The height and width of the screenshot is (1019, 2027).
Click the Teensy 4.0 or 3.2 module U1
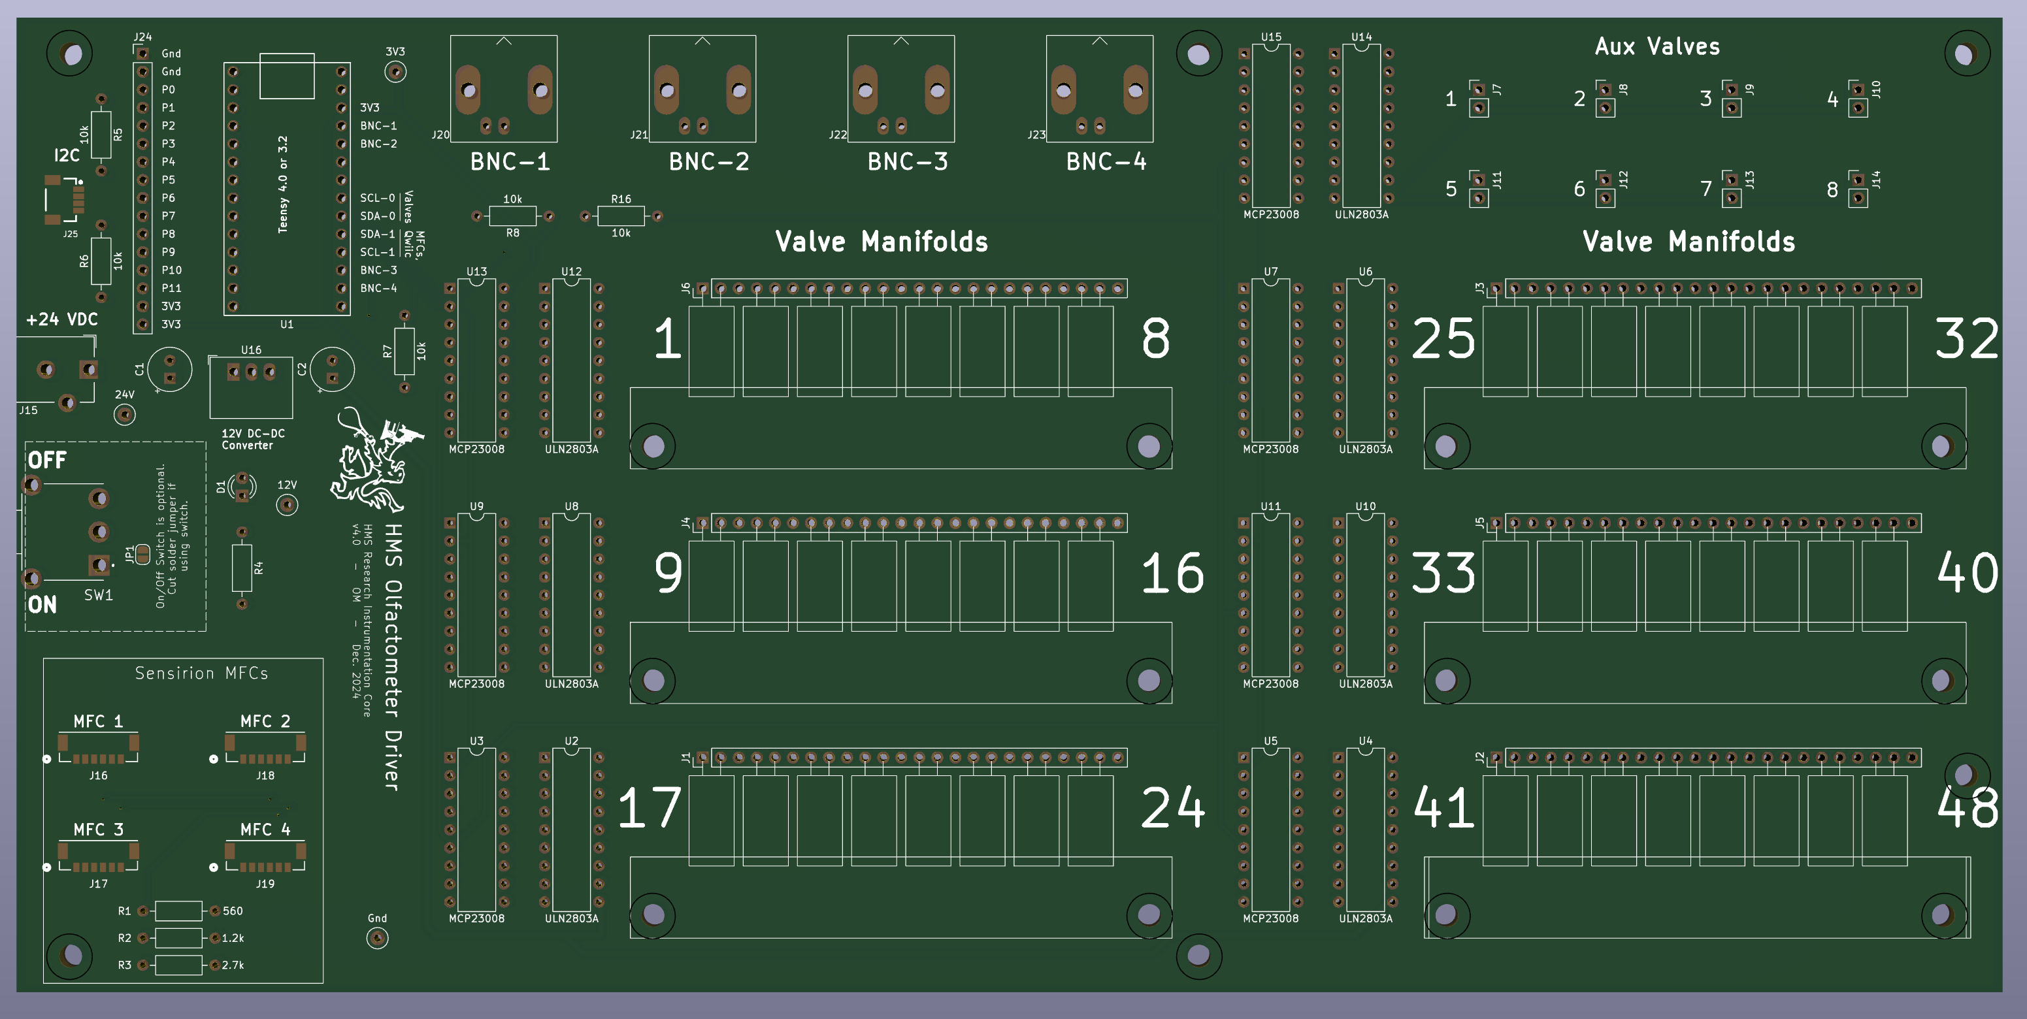click(286, 185)
